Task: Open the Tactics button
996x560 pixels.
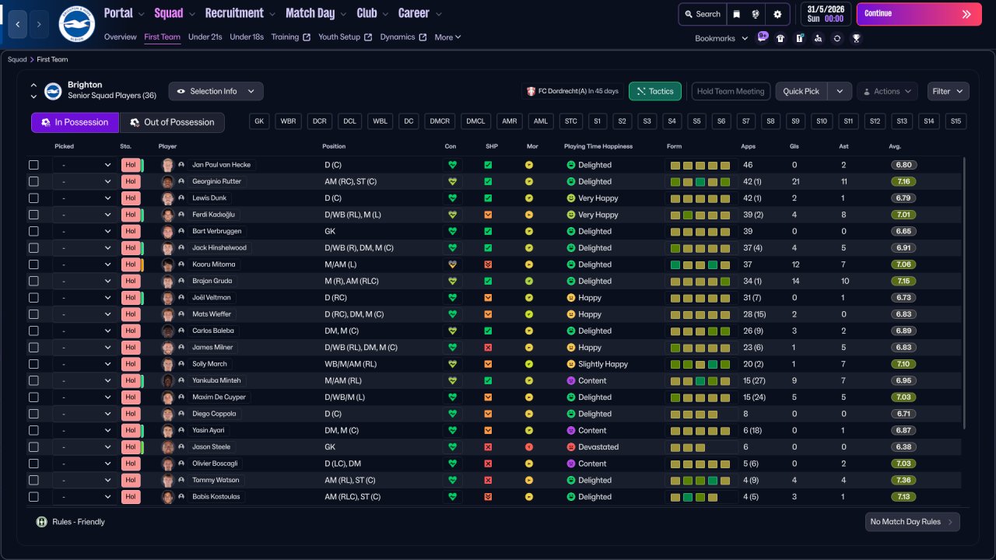Action: coord(654,91)
